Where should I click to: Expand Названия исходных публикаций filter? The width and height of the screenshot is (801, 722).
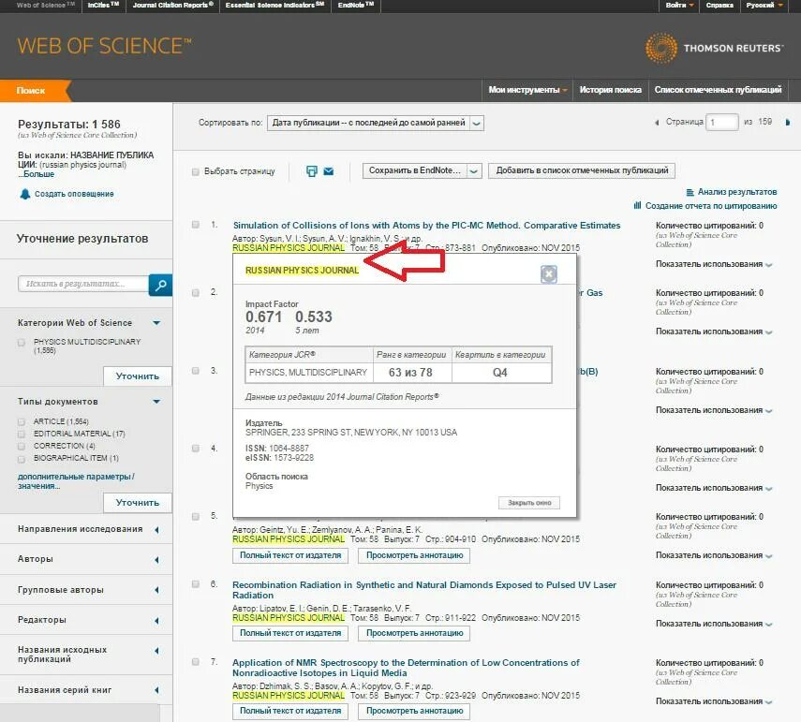click(156, 651)
